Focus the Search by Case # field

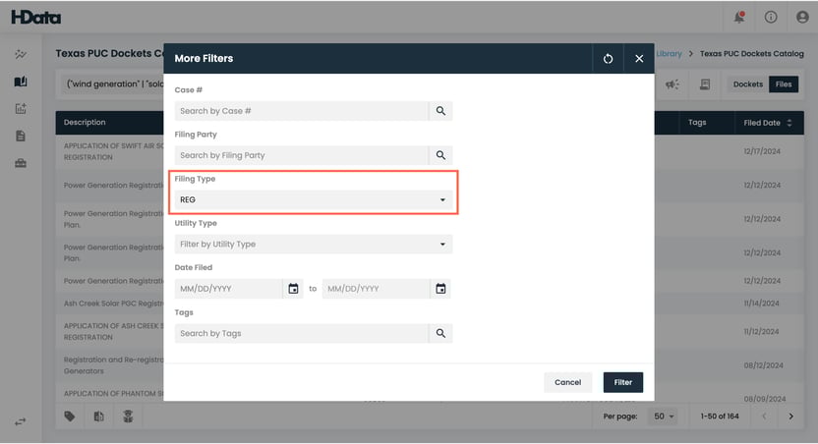302,111
